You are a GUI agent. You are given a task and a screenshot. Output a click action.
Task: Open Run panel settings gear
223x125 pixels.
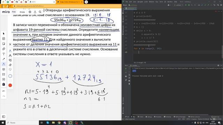[x=218, y=65]
